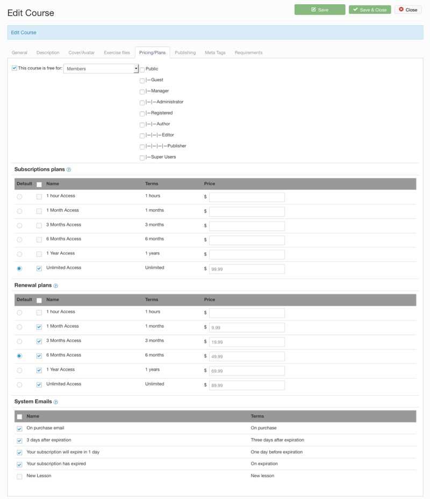
Task: Set subscription 3 Months Access as default
Action: tap(19, 225)
